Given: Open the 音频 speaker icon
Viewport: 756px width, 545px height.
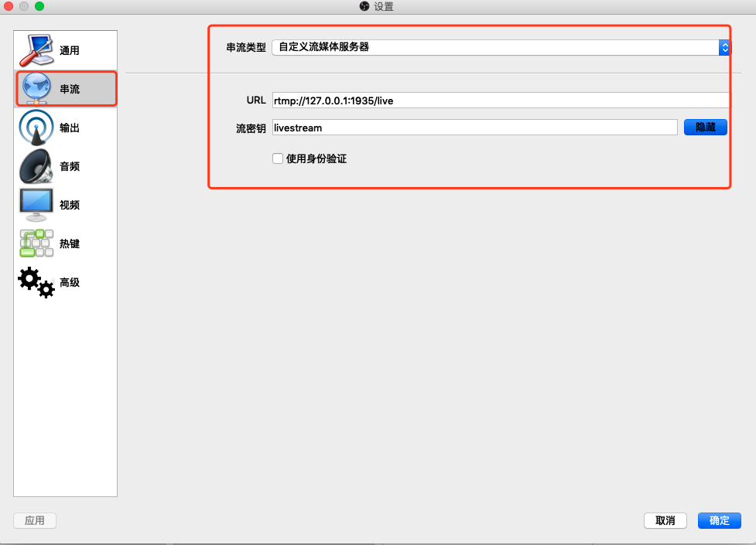Looking at the screenshot, I should pyautogui.click(x=36, y=166).
